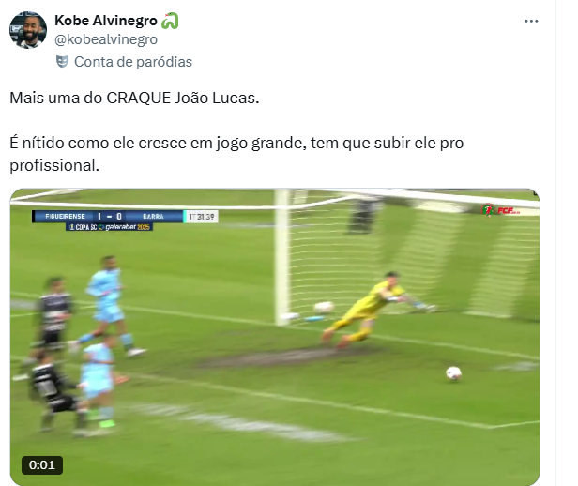The image size is (578, 486).
Task: Open the @kobealvinegro handle link
Action: (106, 39)
